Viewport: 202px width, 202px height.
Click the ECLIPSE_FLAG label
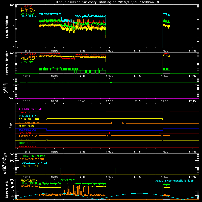pyautogui.click(x=28, y=130)
